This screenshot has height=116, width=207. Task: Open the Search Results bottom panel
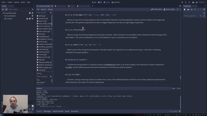pyautogui.click(x=58, y=111)
